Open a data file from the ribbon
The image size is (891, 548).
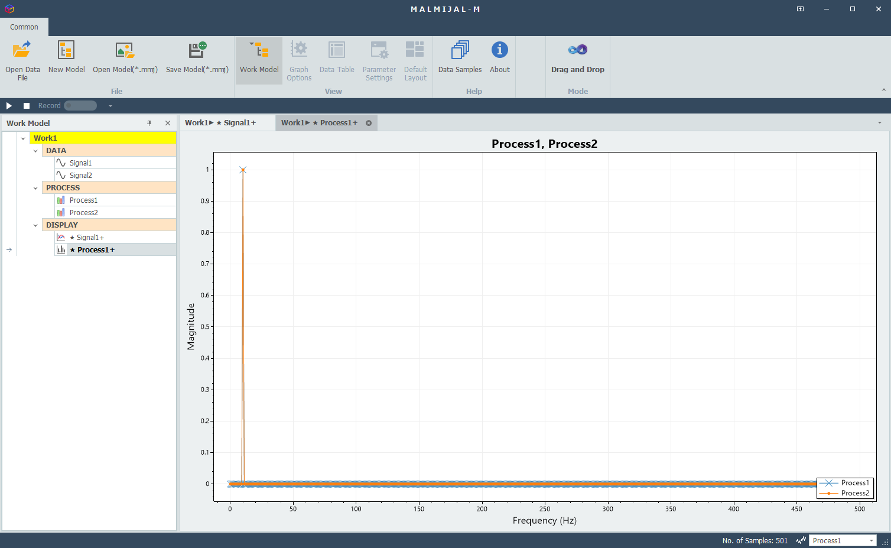point(22,60)
